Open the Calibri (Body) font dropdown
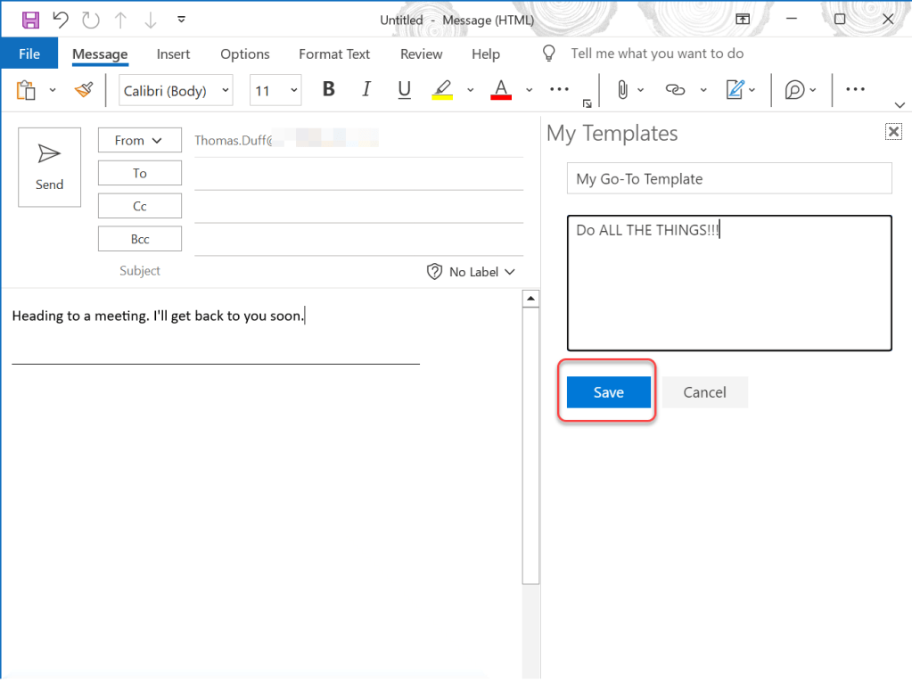This screenshot has height=690, width=912. point(176,90)
